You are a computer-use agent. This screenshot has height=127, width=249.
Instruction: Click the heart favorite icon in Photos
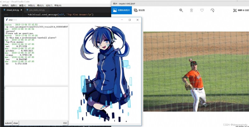tap(202, 10)
